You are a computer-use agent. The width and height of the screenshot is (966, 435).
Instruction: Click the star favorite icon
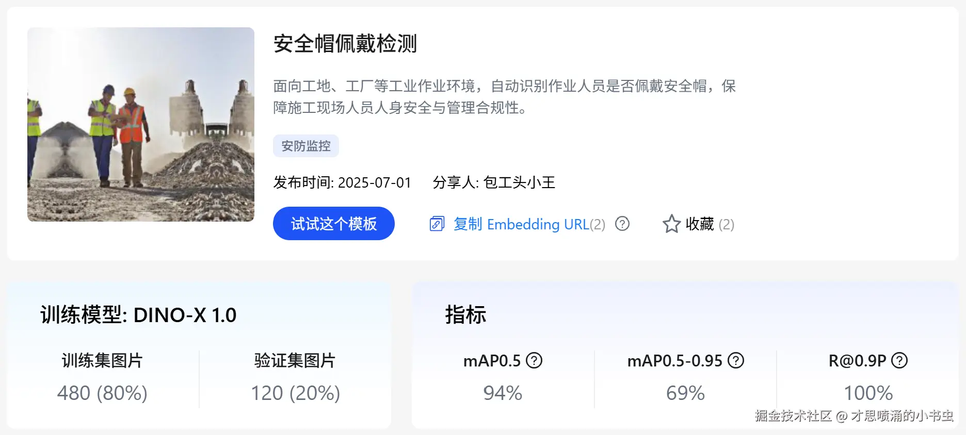(671, 224)
